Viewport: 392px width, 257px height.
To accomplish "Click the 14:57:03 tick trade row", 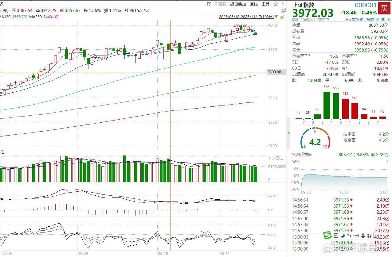I will pos(340,224).
